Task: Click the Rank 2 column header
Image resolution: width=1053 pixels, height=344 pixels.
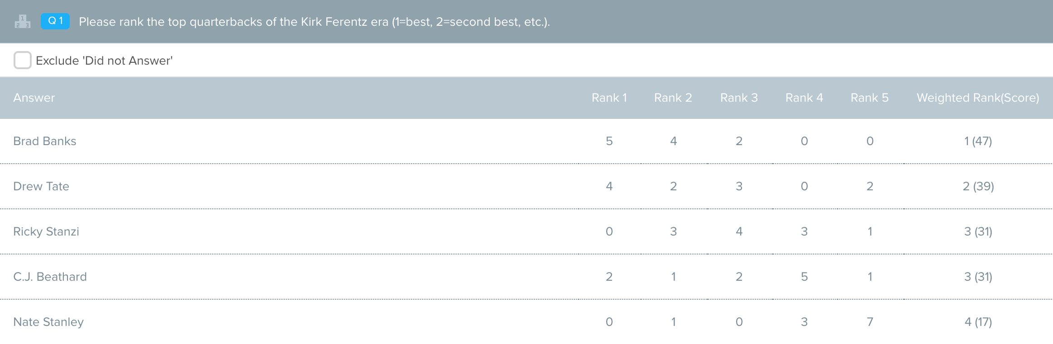Action: [673, 98]
